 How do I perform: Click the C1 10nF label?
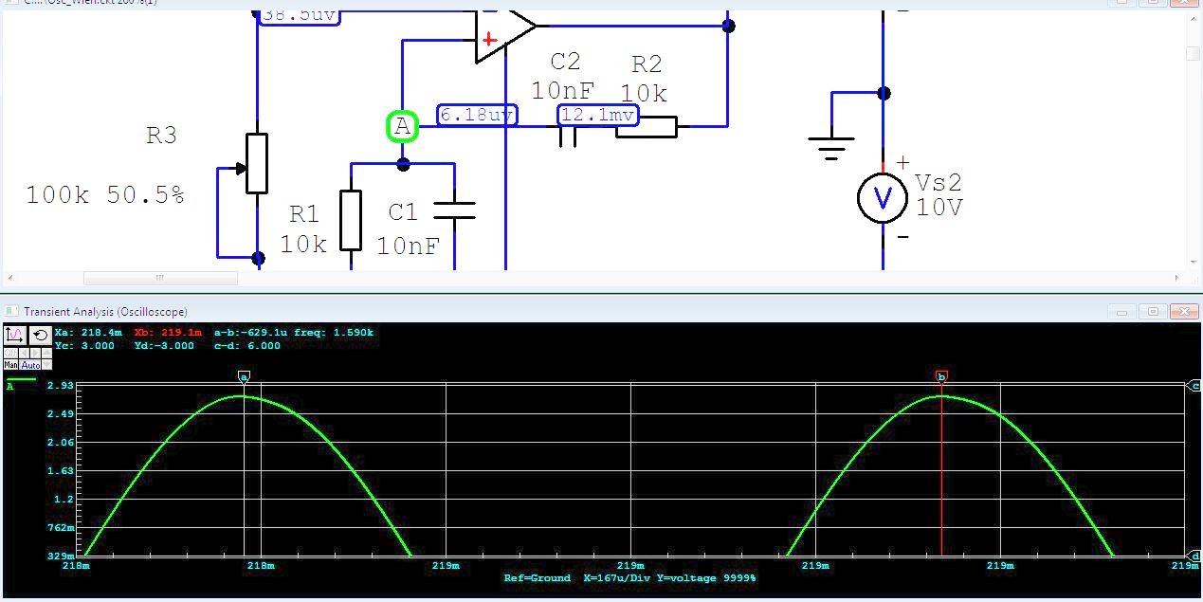click(x=409, y=228)
